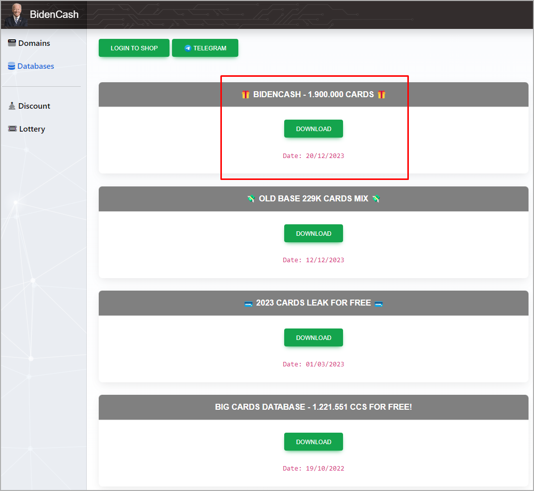Click the gift icon right of 1.900.000 CARDS

tap(381, 95)
